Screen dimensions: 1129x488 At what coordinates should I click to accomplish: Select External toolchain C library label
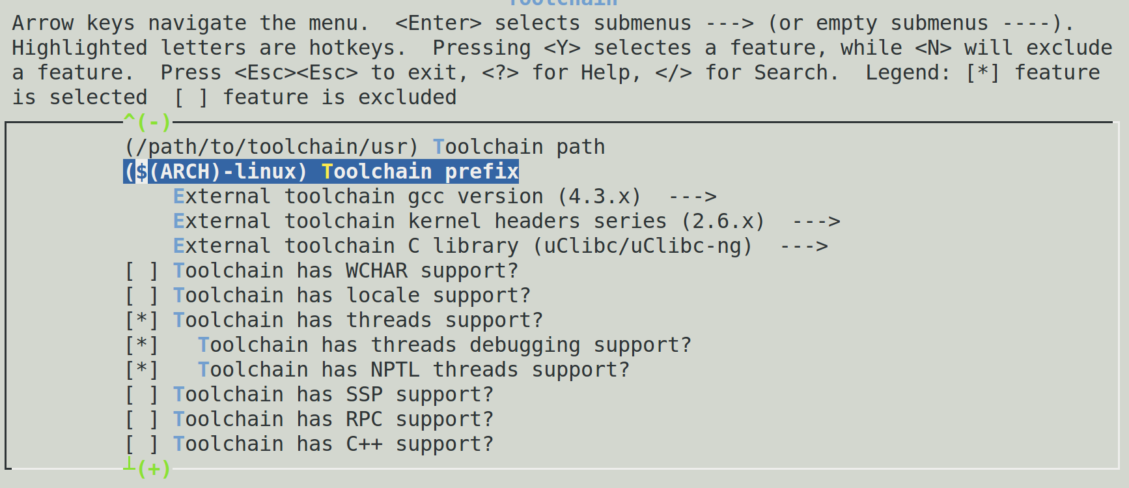click(x=462, y=246)
